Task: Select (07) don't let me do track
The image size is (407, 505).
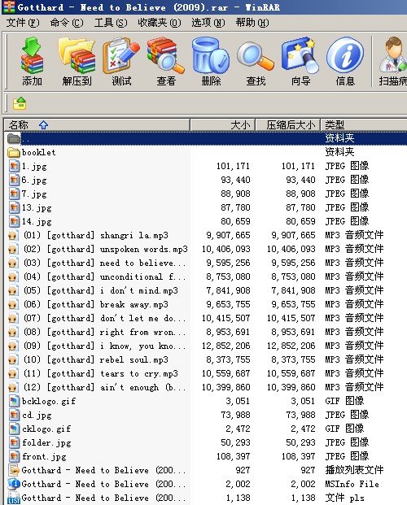Action: coord(104,319)
